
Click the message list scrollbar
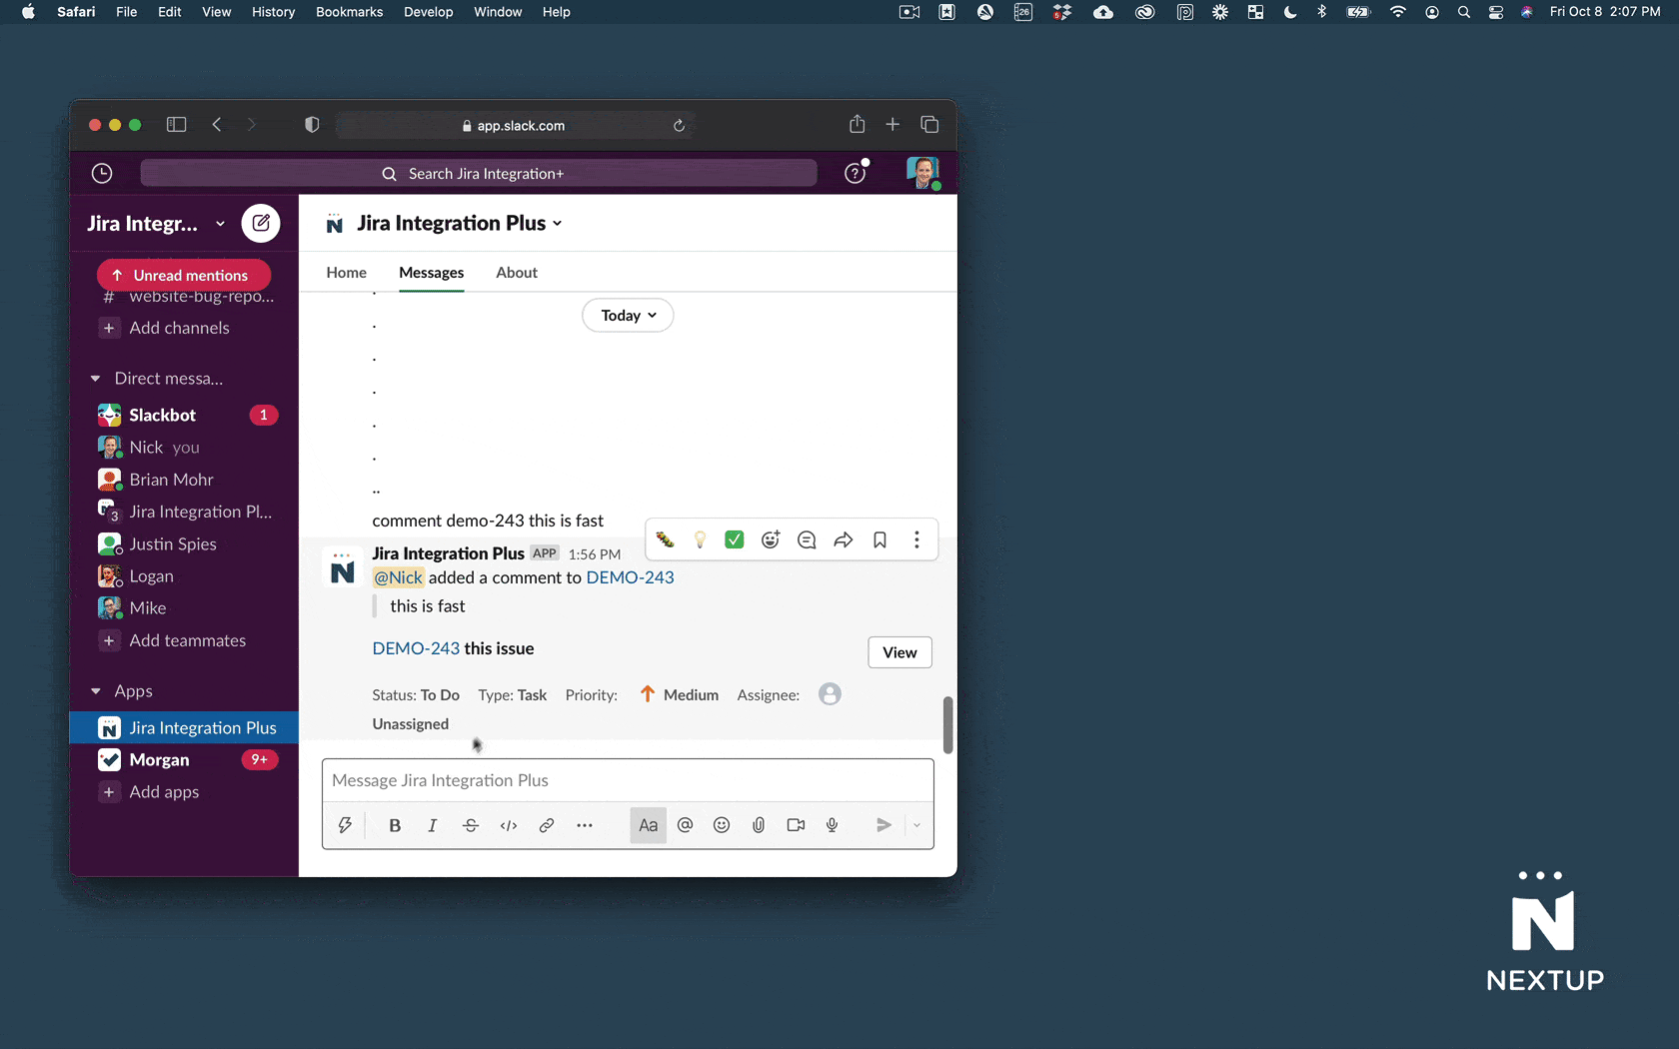coord(947,724)
